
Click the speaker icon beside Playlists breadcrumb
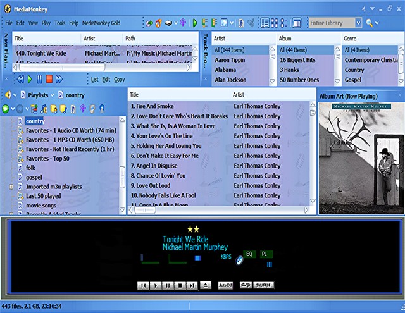tap(8, 95)
